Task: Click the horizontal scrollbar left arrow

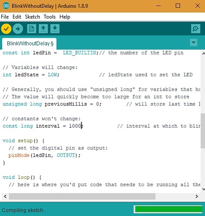Action: [x=5, y=197]
